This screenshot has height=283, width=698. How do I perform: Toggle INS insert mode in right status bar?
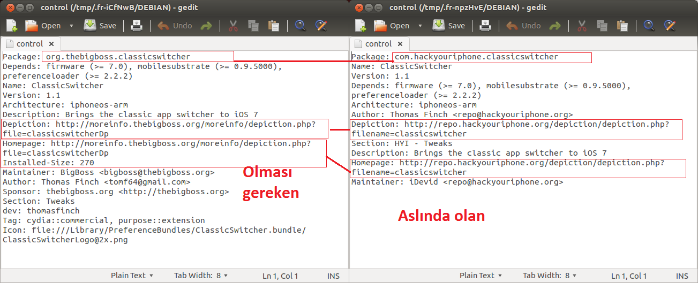tap(682, 276)
